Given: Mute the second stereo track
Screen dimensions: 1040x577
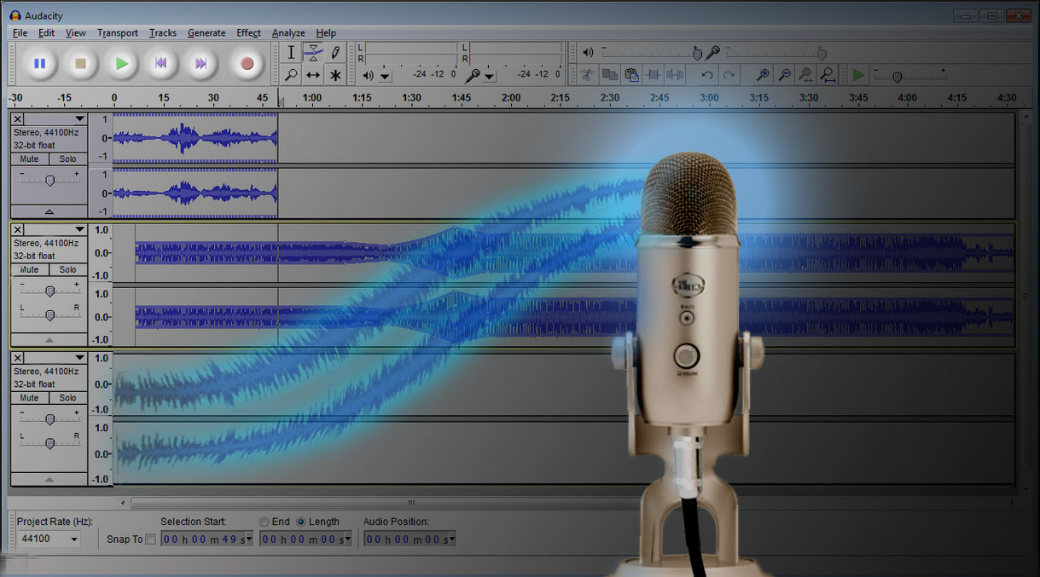Looking at the screenshot, I should [x=30, y=269].
